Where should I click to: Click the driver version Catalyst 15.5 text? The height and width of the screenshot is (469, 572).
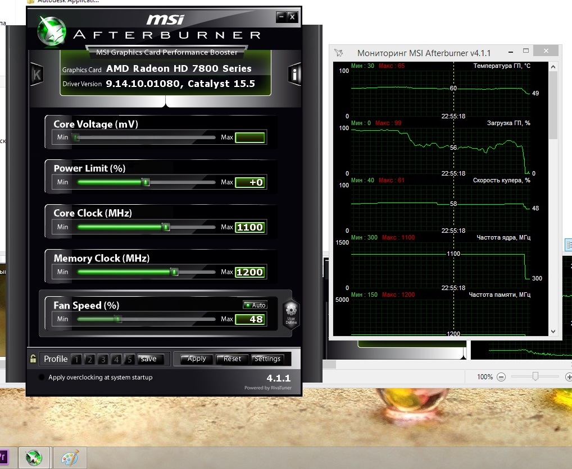(x=180, y=84)
